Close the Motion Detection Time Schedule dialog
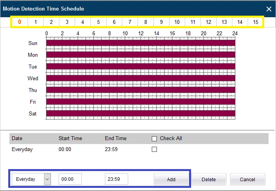 click(269, 9)
